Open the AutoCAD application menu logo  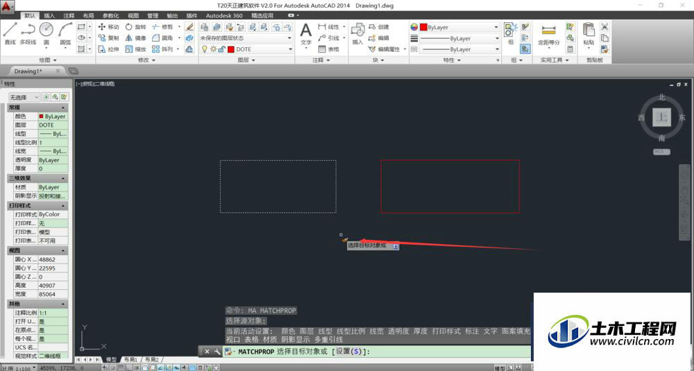7,6
